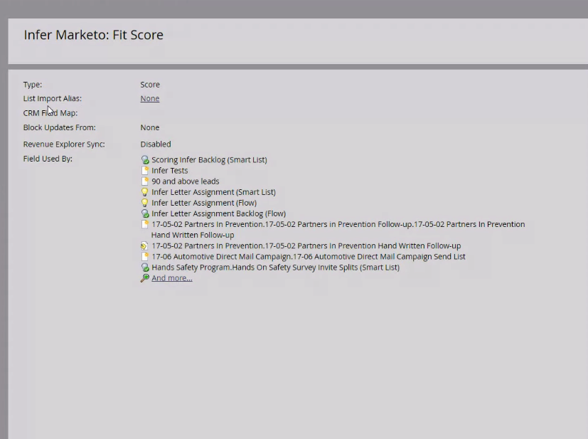This screenshot has height=439, width=588.
Task: Click list icon next to 90 and above leads
Action: click(145, 181)
